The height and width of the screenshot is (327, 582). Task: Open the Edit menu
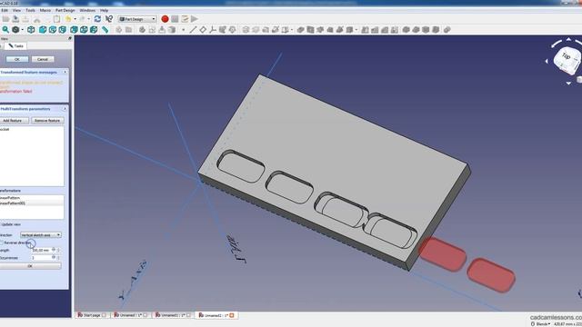tap(5, 10)
